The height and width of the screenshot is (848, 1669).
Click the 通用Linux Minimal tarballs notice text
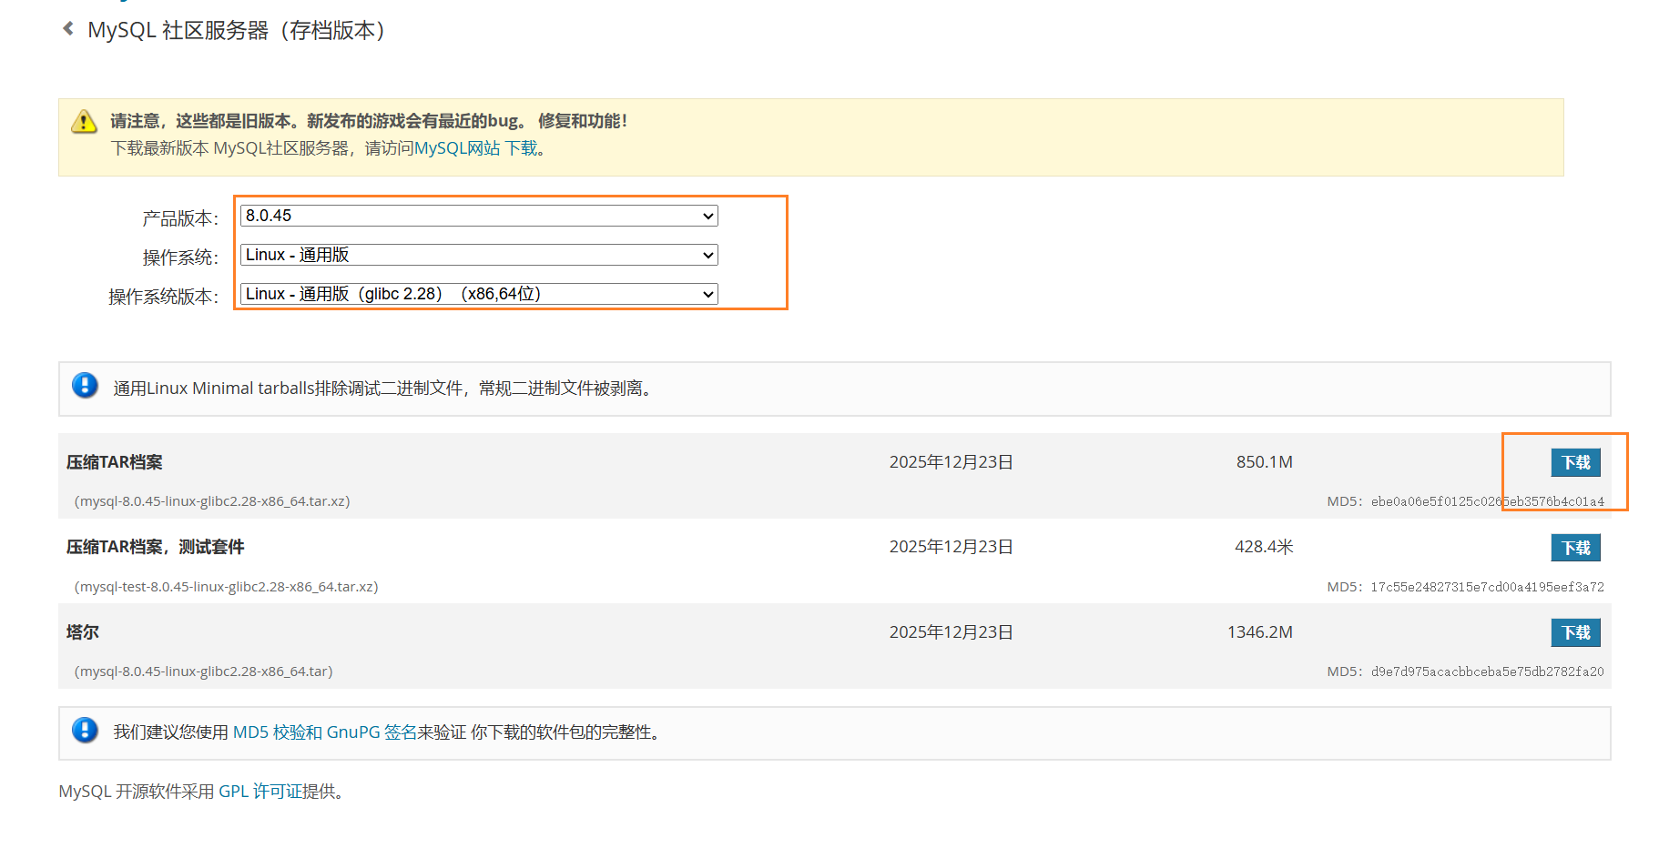coord(384,389)
